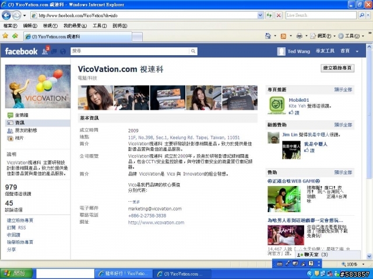Viewport: 373px width, 279px height.
Task: Open a new blank browser tab
Action: (137, 37)
